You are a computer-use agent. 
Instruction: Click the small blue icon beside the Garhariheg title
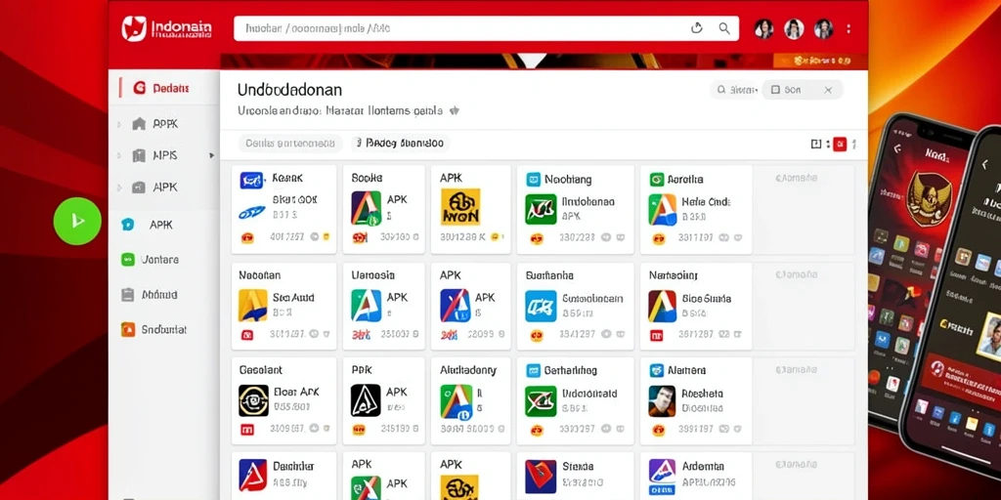533,370
